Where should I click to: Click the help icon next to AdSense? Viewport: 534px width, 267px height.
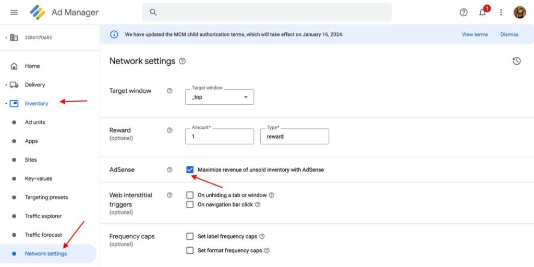(169, 169)
